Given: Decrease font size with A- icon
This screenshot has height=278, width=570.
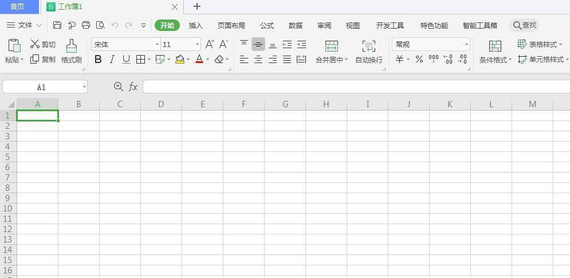Looking at the screenshot, I should pyautogui.click(x=223, y=44).
